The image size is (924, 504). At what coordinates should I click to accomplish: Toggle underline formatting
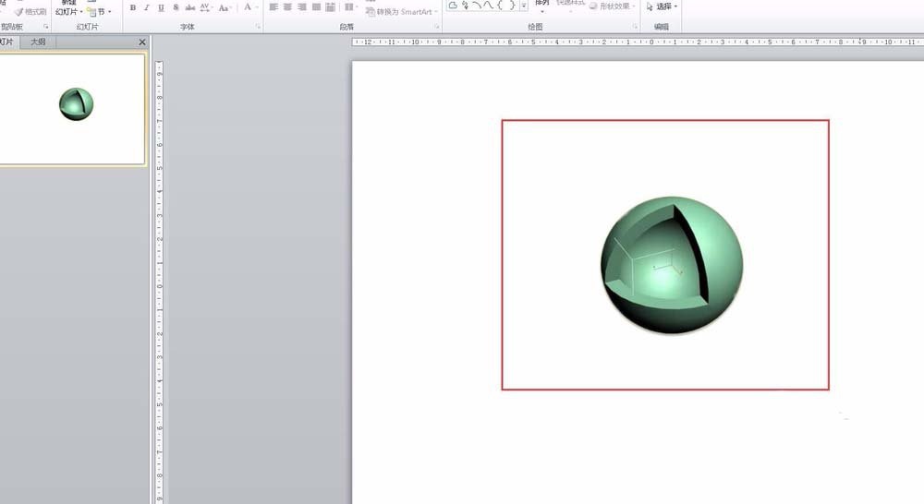(x=162, y=7)
